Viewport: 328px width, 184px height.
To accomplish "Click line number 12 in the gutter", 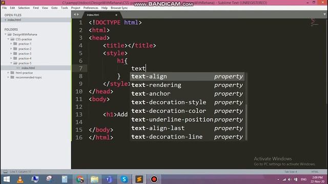I will (79, 107).
